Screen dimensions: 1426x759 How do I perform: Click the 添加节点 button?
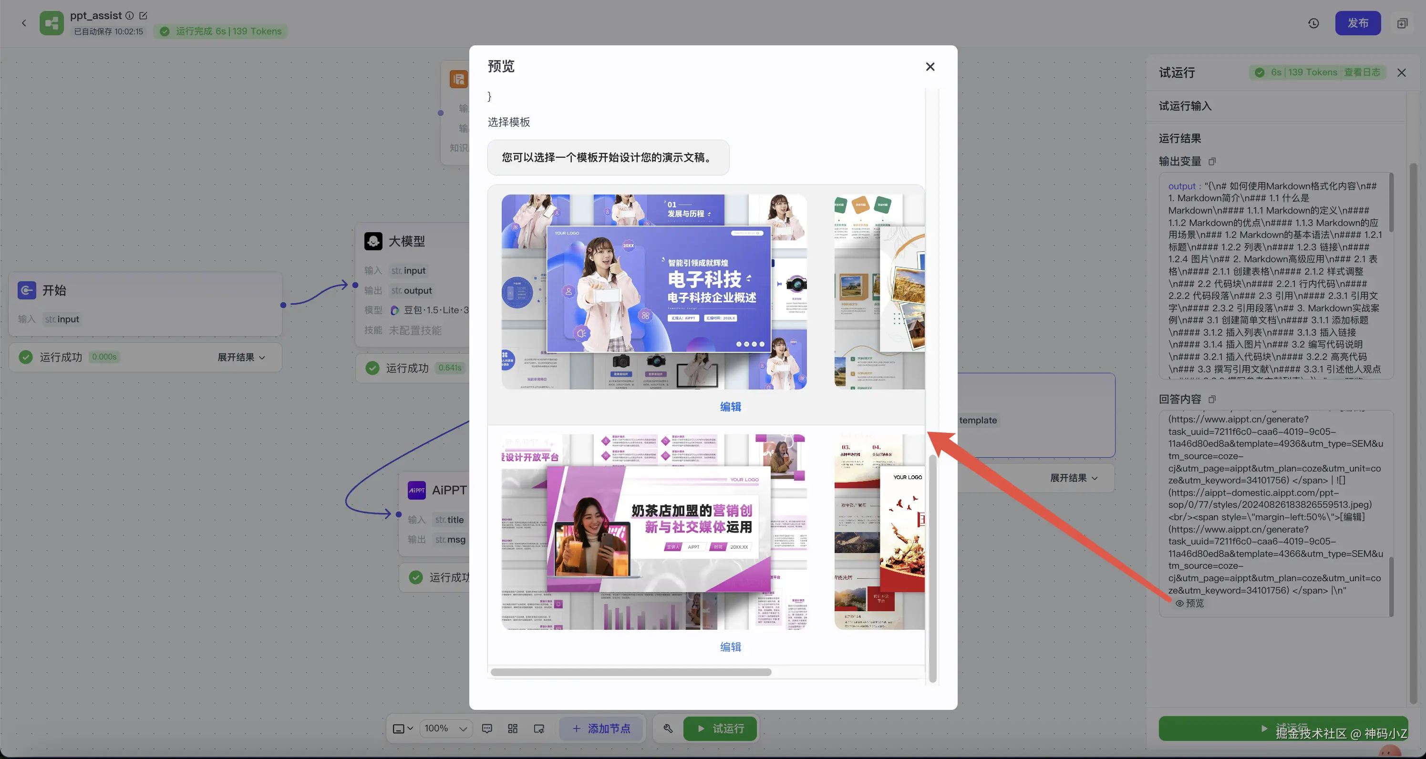pyautogui.click(x=601, y=728)
